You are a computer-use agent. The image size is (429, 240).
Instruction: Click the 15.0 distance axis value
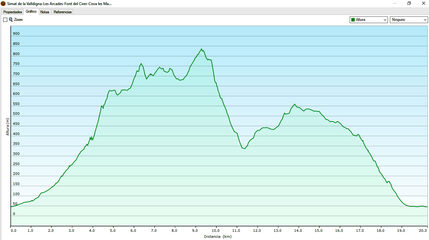tap(319, 231)
